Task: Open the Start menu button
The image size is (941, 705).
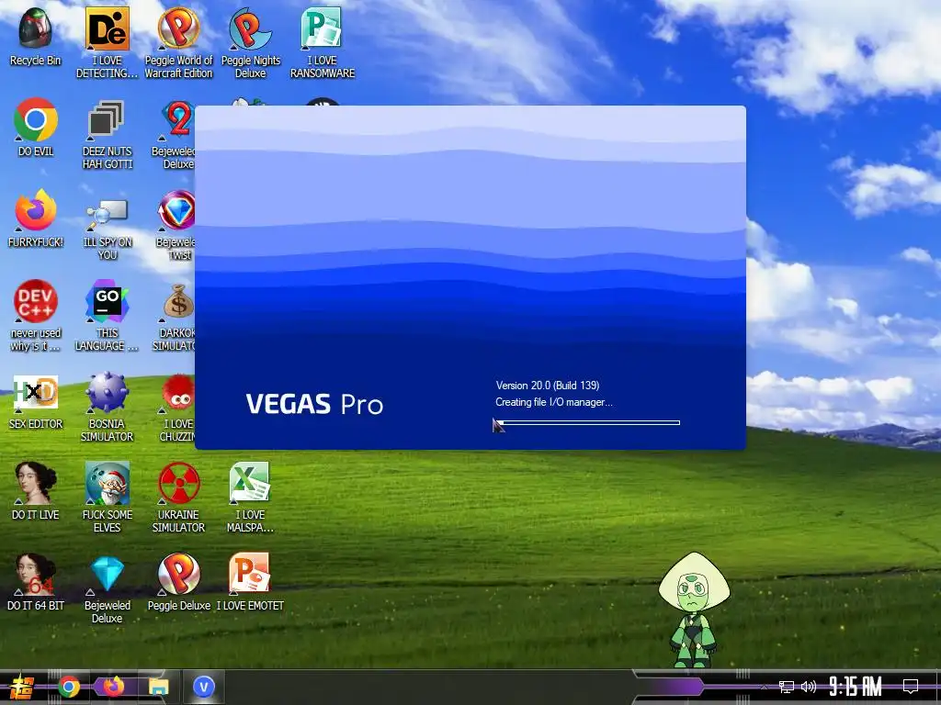Action: (22, 687)
